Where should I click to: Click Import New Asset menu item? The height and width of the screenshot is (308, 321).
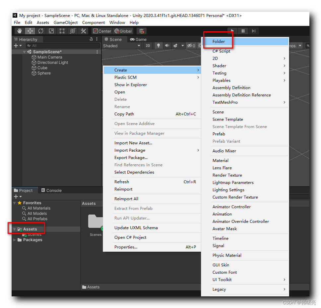tap(152, 143)
